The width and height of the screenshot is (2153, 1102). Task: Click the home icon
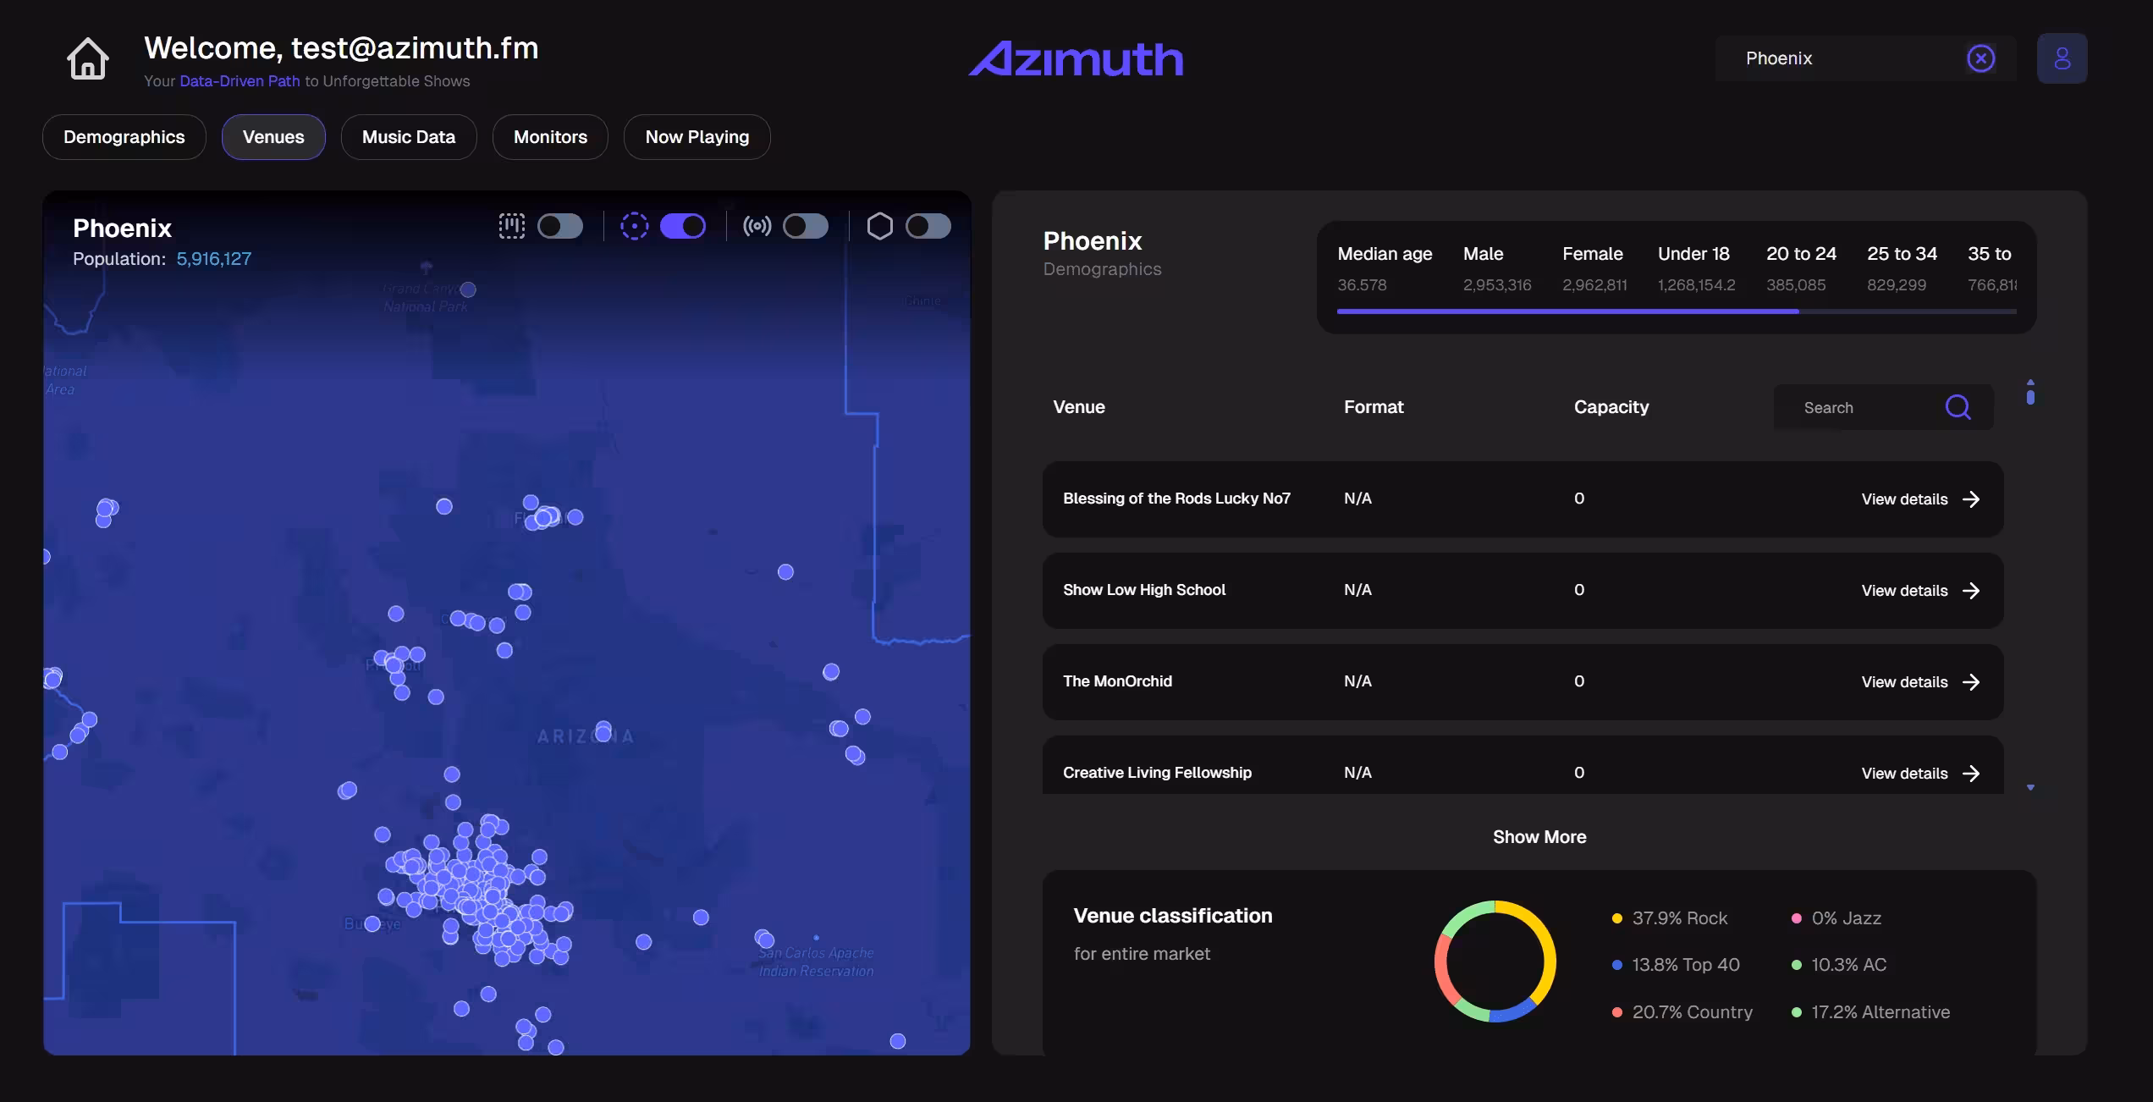(88, 58)
